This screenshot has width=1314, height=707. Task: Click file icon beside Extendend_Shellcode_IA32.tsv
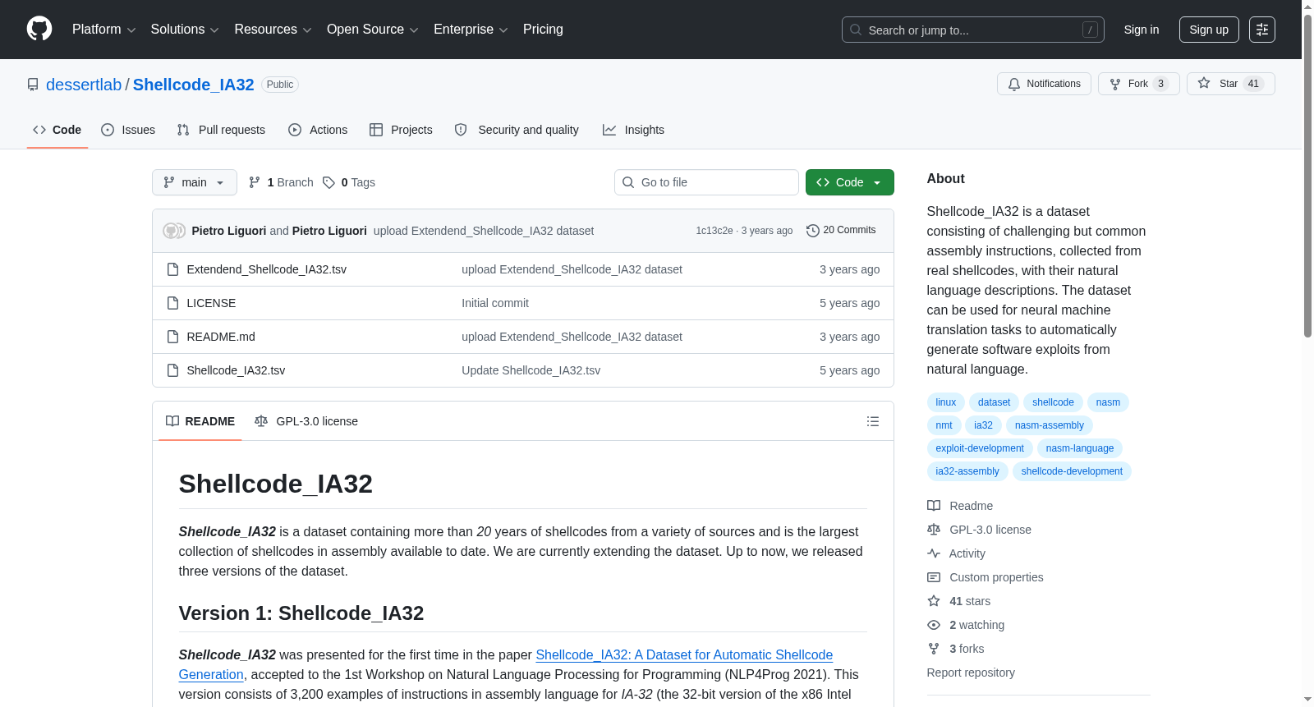coord(172,269)
